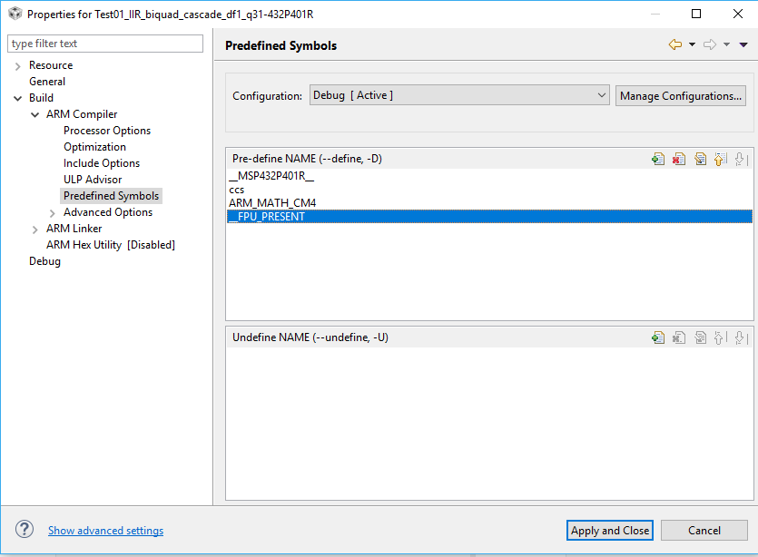Image resolution: width=758 pixels, height=557 pixels.
Task: Select Processor Options in the tree
Action: coord(107,131)
